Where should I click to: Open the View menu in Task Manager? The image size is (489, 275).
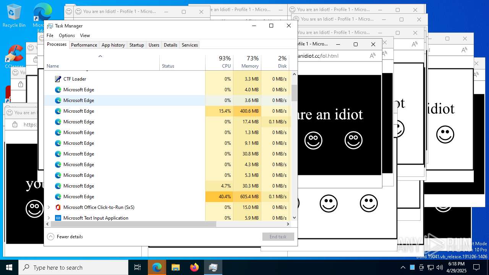tap(85, 36)
